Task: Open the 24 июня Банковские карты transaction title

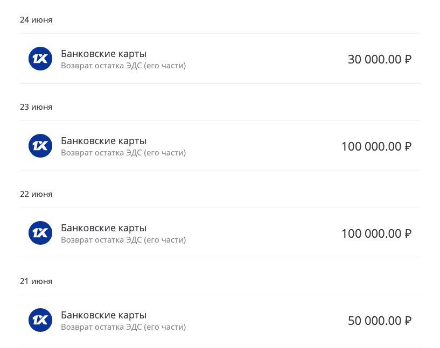Action: [103, 53]
